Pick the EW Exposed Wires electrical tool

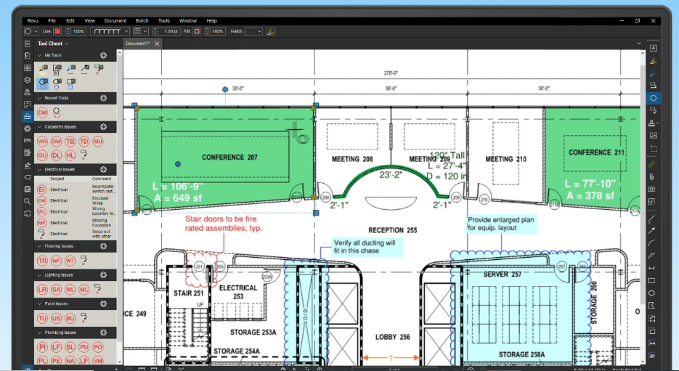[x=42, y=200]
